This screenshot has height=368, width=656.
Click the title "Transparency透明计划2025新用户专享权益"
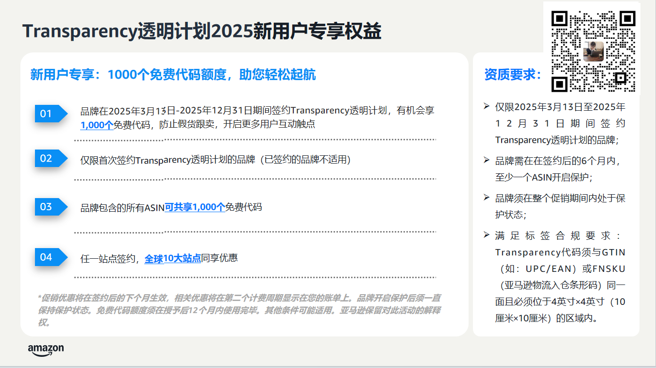[202, 32]
